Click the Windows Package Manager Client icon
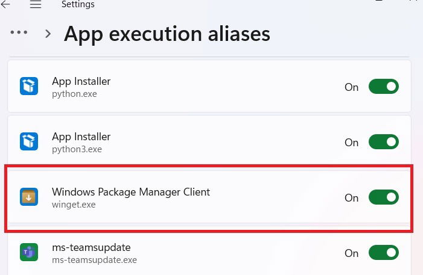This screenshot has height=275, width=423. tap(28, 197)
